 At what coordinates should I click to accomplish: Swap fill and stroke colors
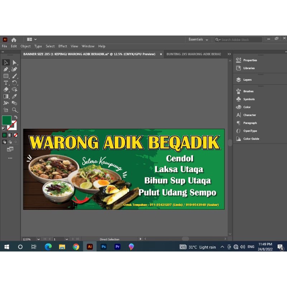tap(16, 117)
